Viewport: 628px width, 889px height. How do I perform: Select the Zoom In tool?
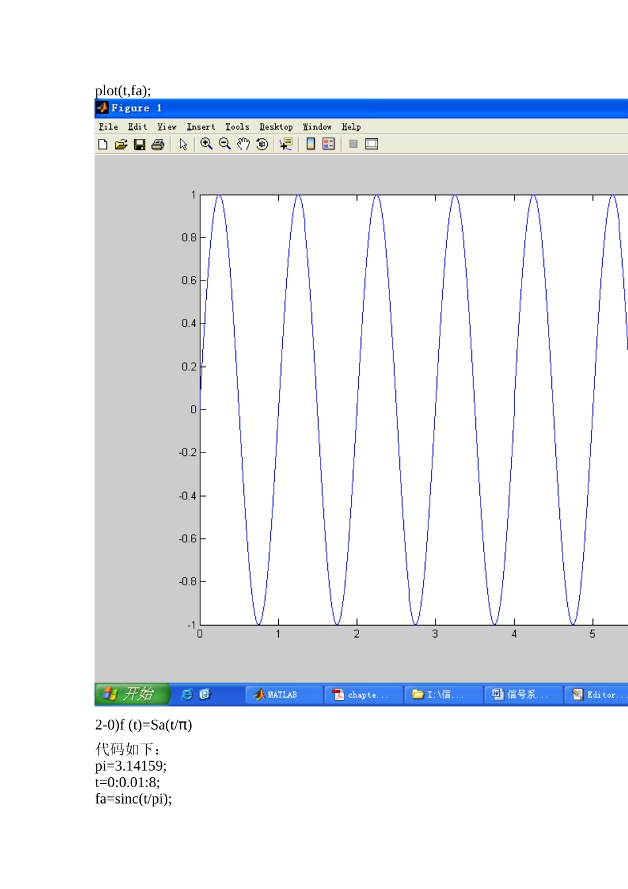point(206,144)
